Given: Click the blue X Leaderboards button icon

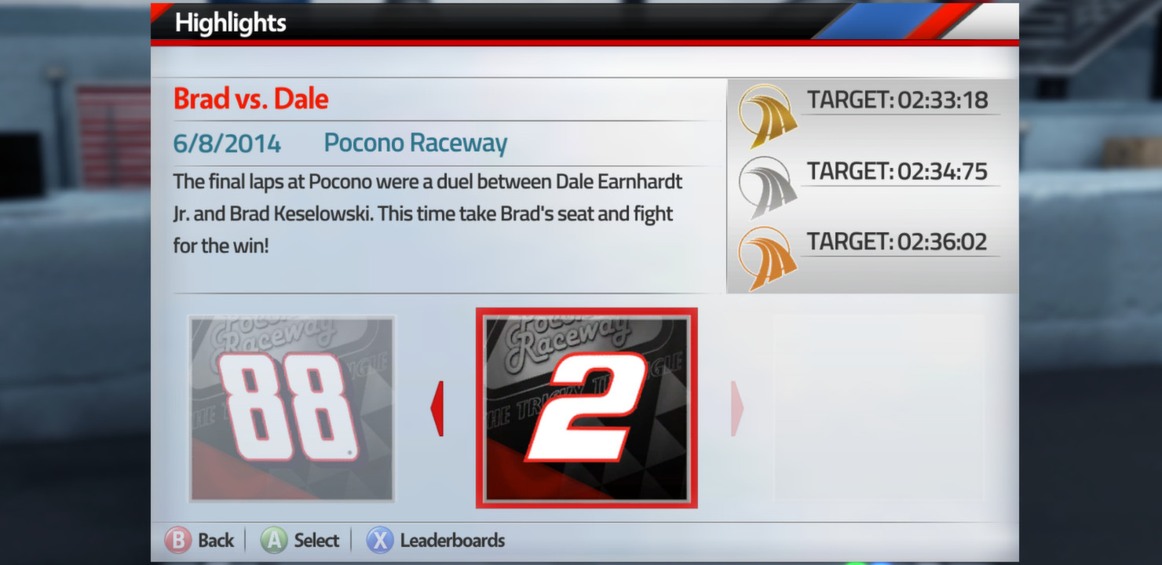Looking at the screenshot, I should 380,541.
